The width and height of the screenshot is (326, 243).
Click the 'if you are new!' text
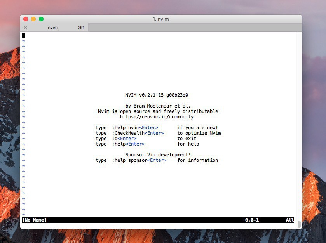pos(197,128)
